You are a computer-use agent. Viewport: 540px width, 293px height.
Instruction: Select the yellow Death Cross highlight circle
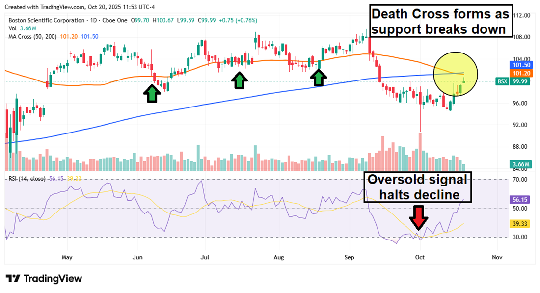pyautogui.click(x=456, y=74)
